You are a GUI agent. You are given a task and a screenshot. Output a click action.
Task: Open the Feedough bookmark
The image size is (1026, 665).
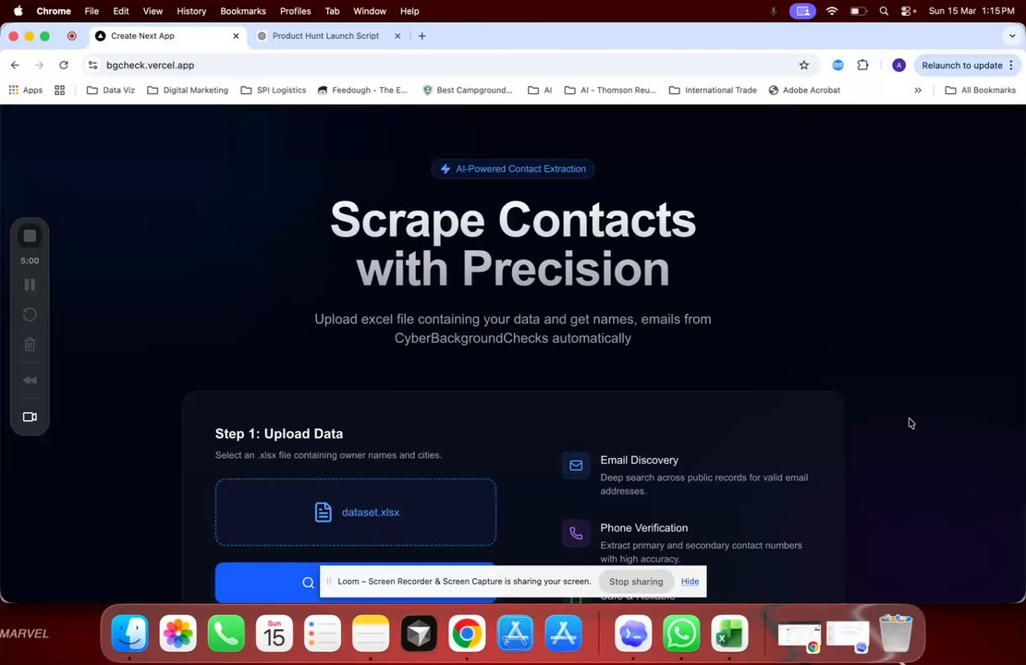361,91
